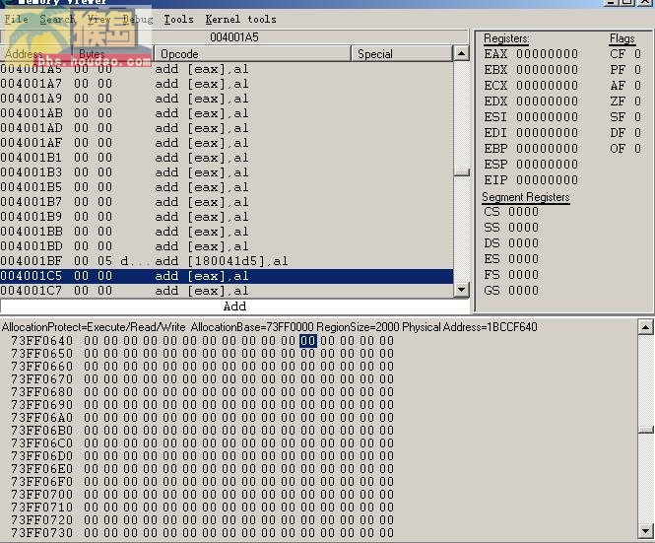Click the highlighted 00 byte in hex view
Screen dimensions: 655x543
(308, 341)
